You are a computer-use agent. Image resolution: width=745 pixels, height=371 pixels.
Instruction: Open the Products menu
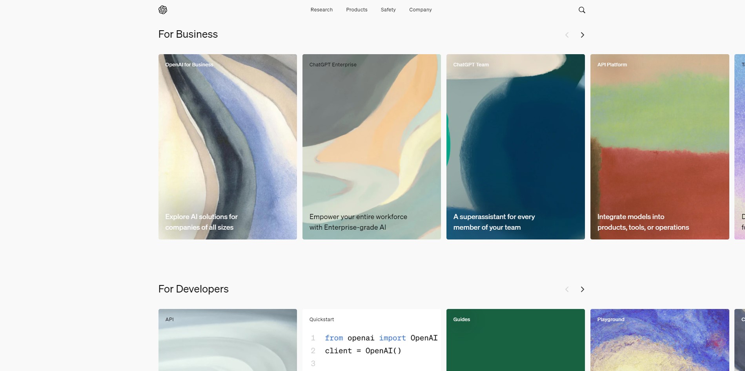click(x=357, y=10)
